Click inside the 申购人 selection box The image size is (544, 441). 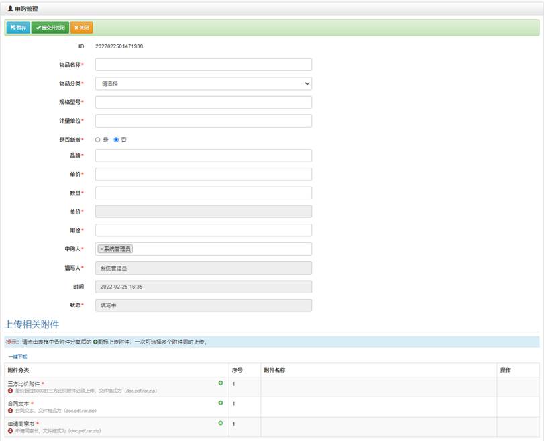point(221,249)
